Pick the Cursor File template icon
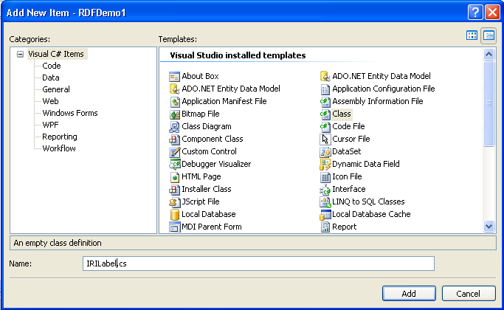Image resolution: width=504 pixels, height=310 pixels. [325, 139]
